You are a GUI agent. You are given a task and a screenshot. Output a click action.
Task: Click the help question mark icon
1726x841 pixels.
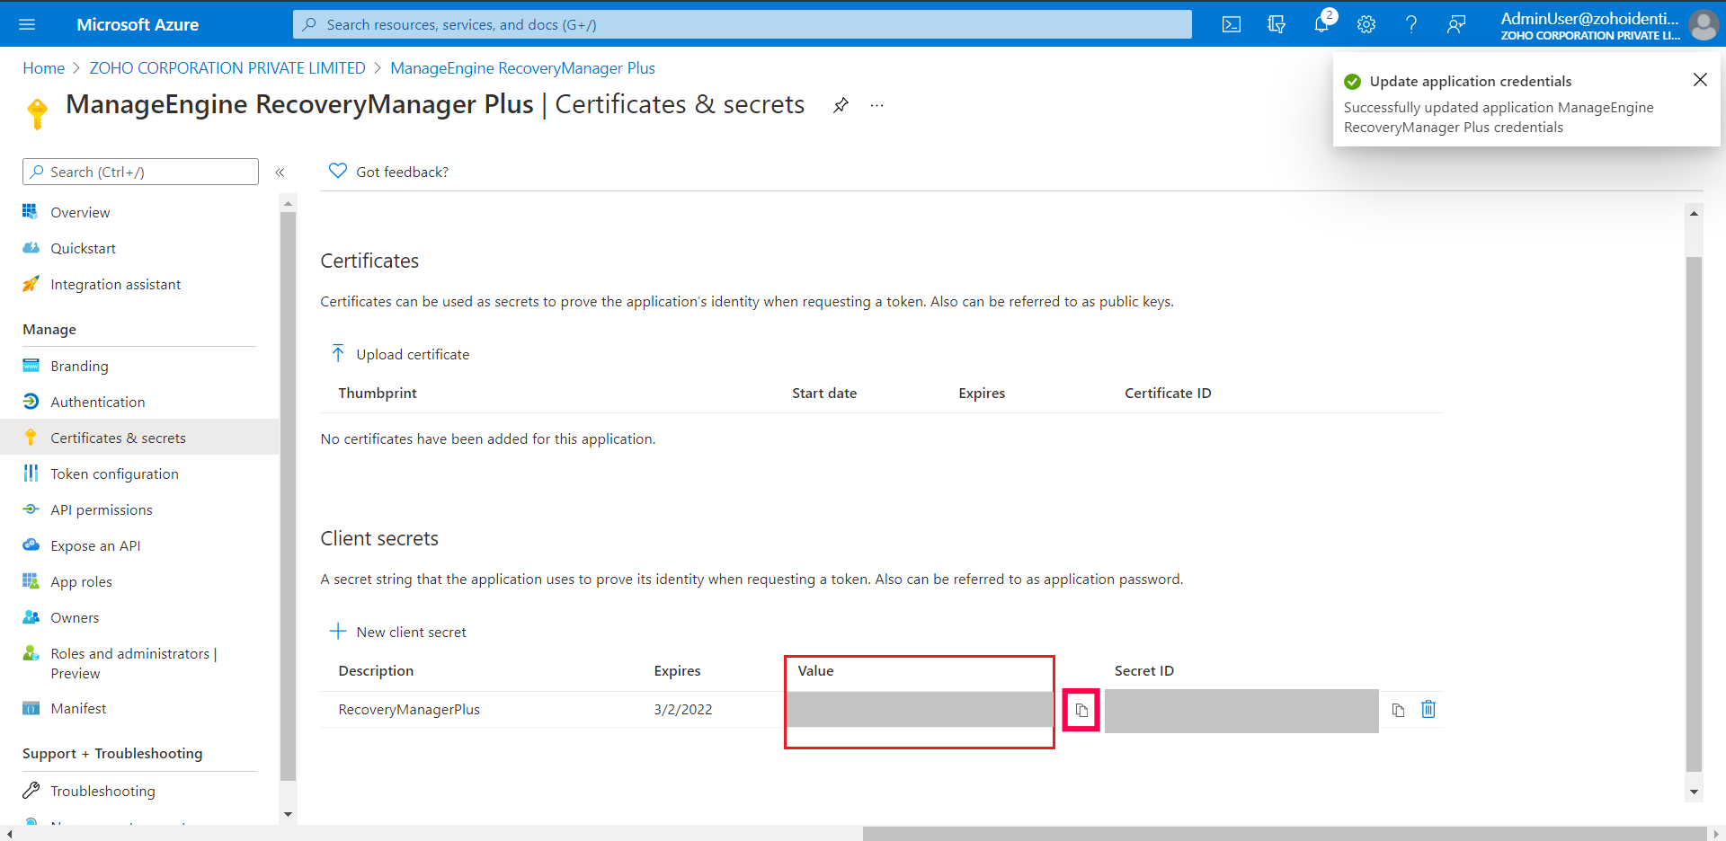(1411, 24)
